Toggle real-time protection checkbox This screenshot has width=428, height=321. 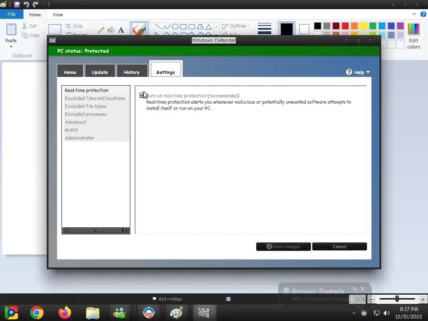142,95
